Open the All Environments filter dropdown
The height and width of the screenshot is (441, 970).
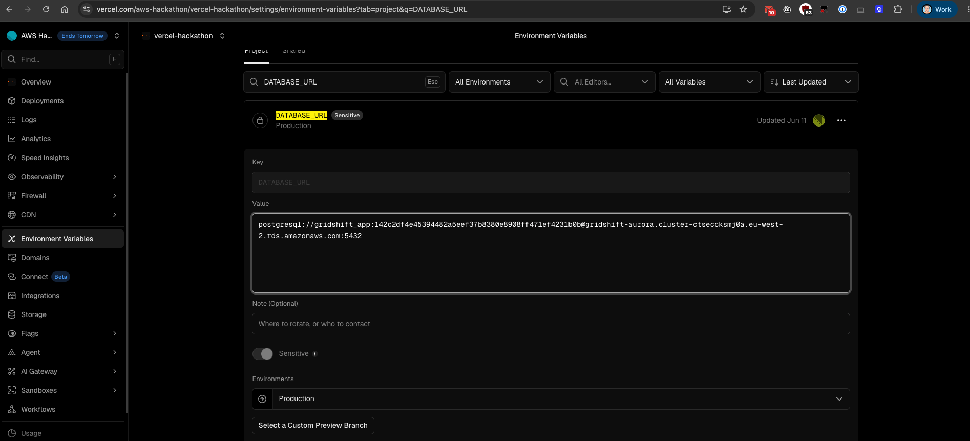[499, 82]
